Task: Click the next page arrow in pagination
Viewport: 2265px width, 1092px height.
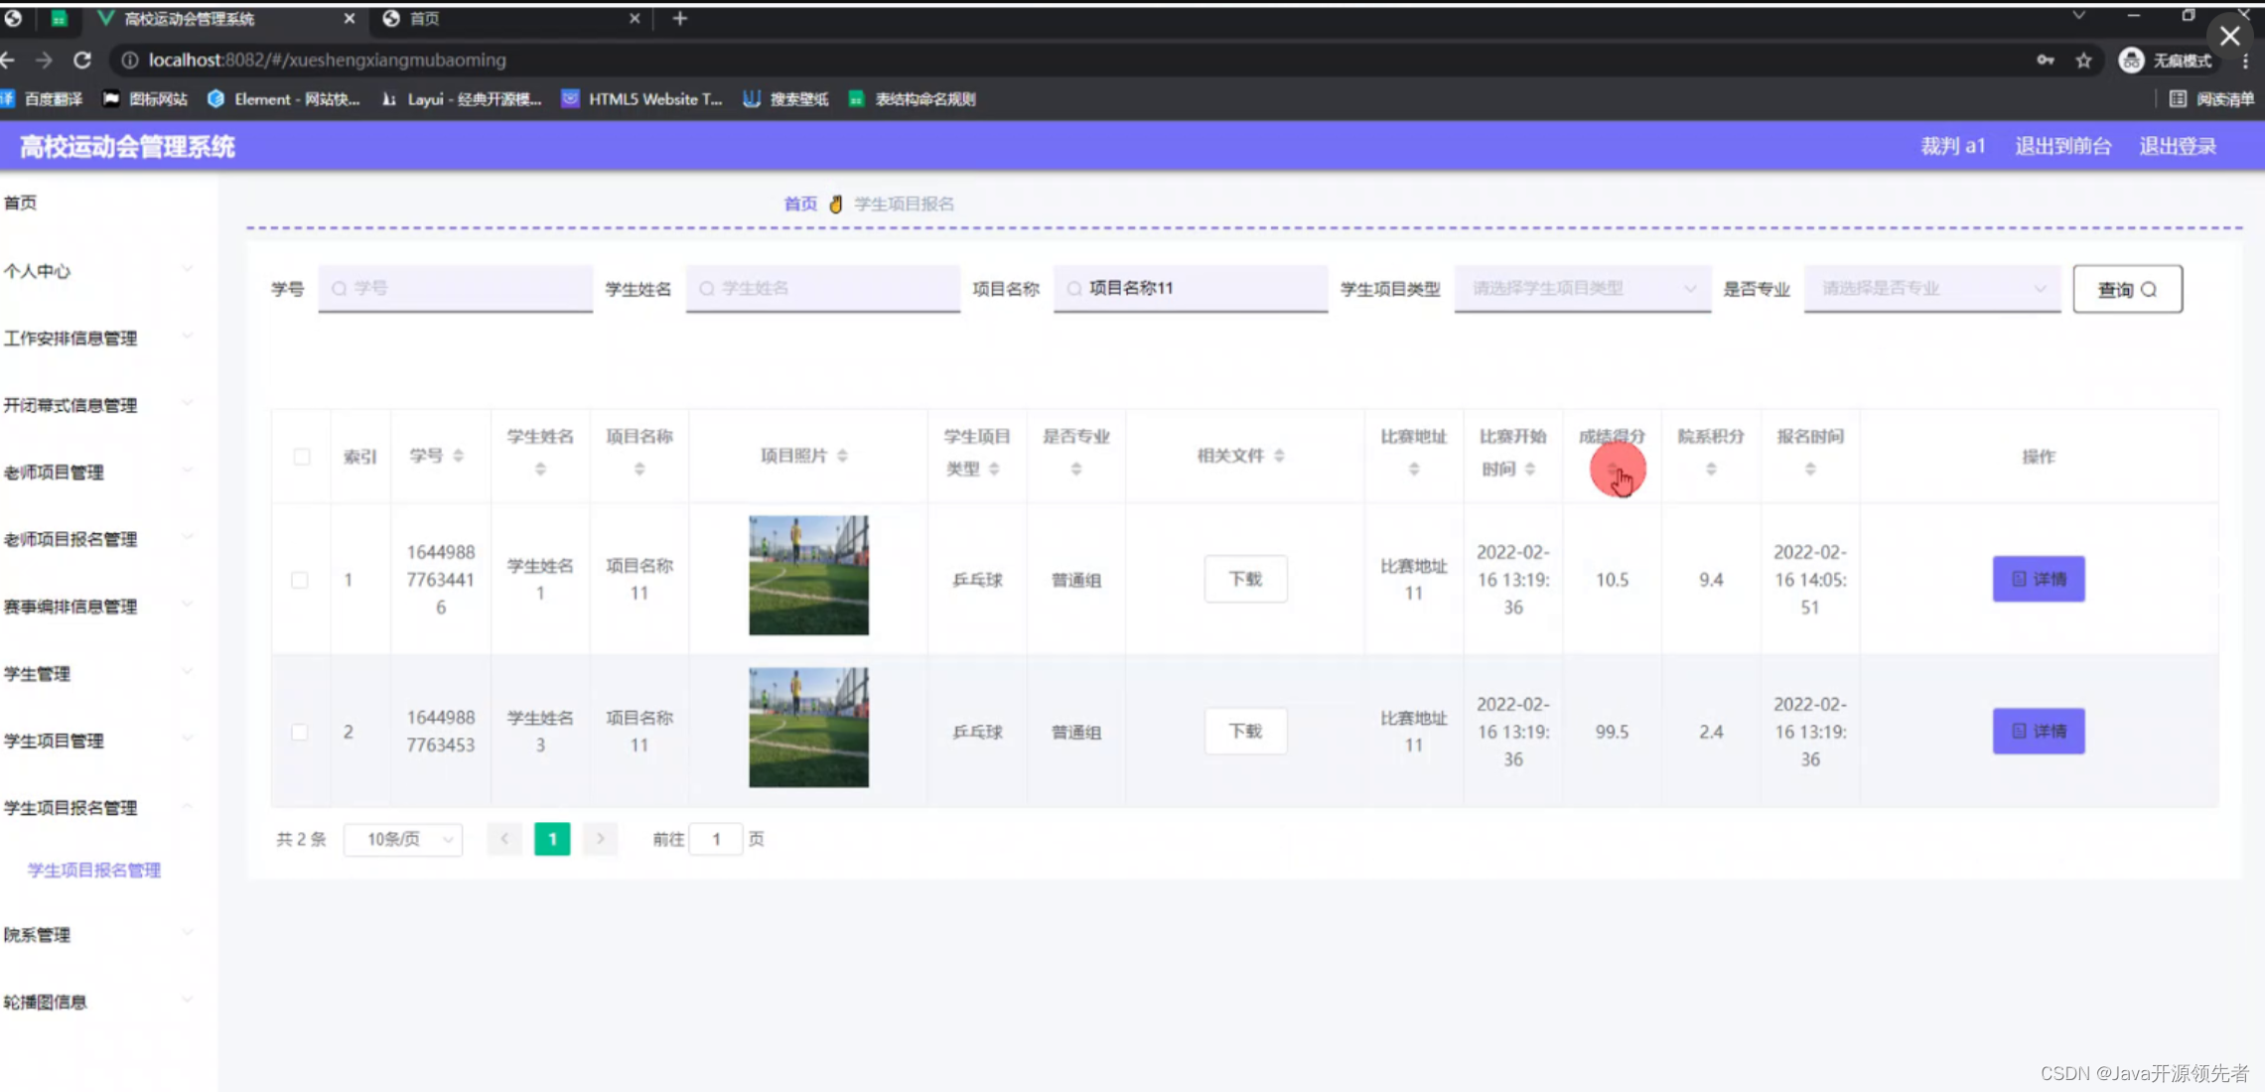Action: click(600, 839)
